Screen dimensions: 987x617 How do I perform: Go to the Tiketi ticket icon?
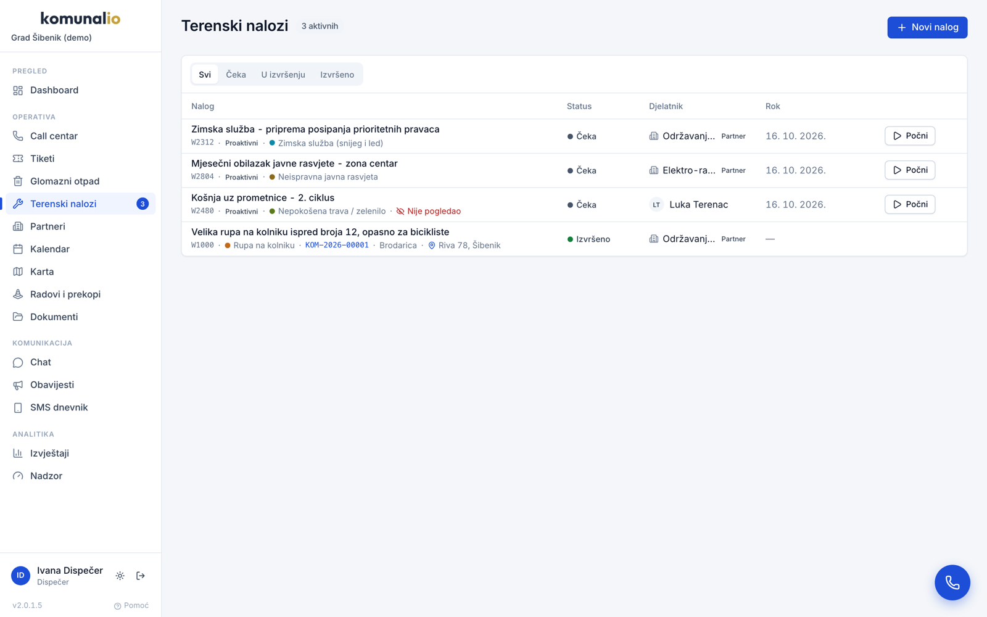click(18, 159)
